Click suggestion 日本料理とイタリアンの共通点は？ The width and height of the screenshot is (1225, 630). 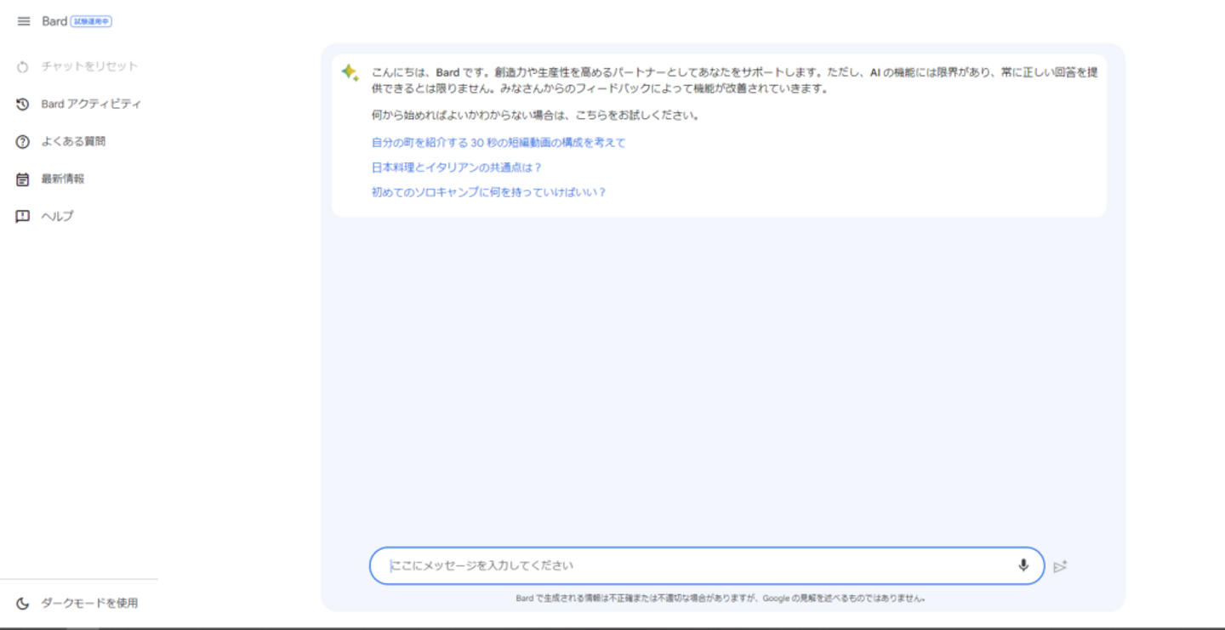point(457,167)
